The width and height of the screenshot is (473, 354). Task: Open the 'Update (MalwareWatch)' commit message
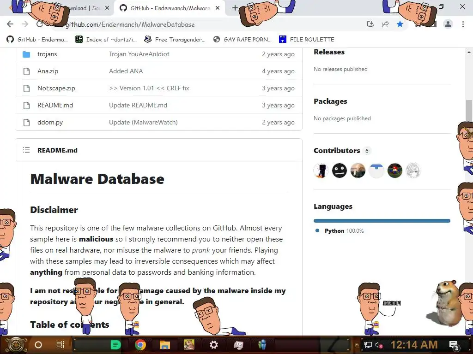click(143, 123)
